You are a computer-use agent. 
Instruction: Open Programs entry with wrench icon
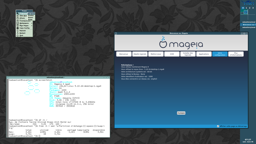point(21,13)
